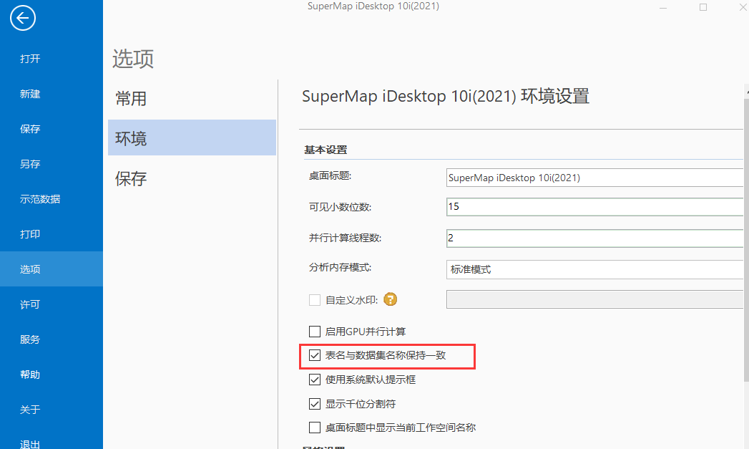Click the back arrow circle icon
The width and height of the screenshot is (749, 449).
coord(22,18)
